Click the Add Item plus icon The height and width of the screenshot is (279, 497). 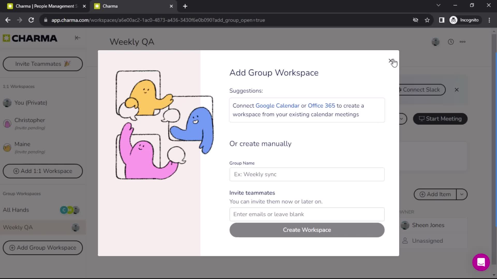[x=423, y=194]
